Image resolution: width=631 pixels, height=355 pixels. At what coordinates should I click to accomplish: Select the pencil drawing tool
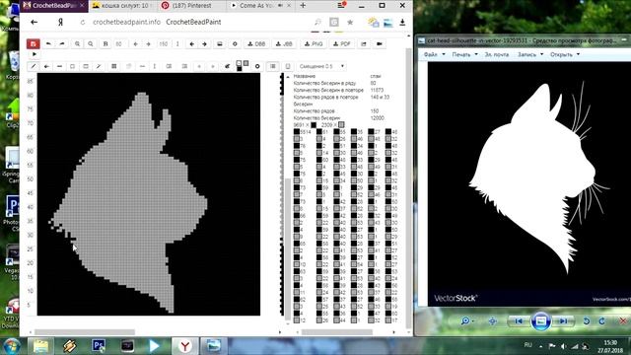(34, 66)
